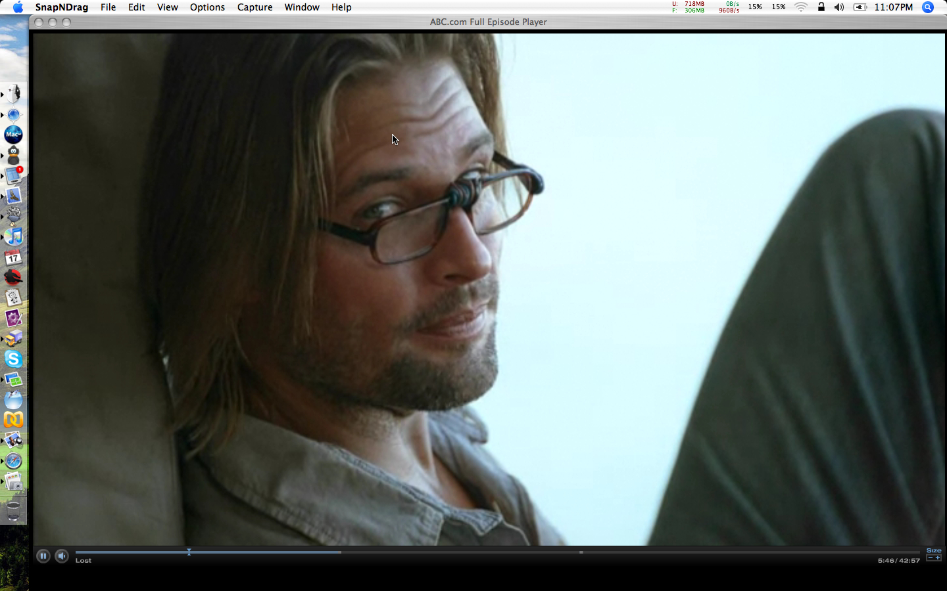Click the Wi-Fi AirPort status icon

[x=801, y=7]
